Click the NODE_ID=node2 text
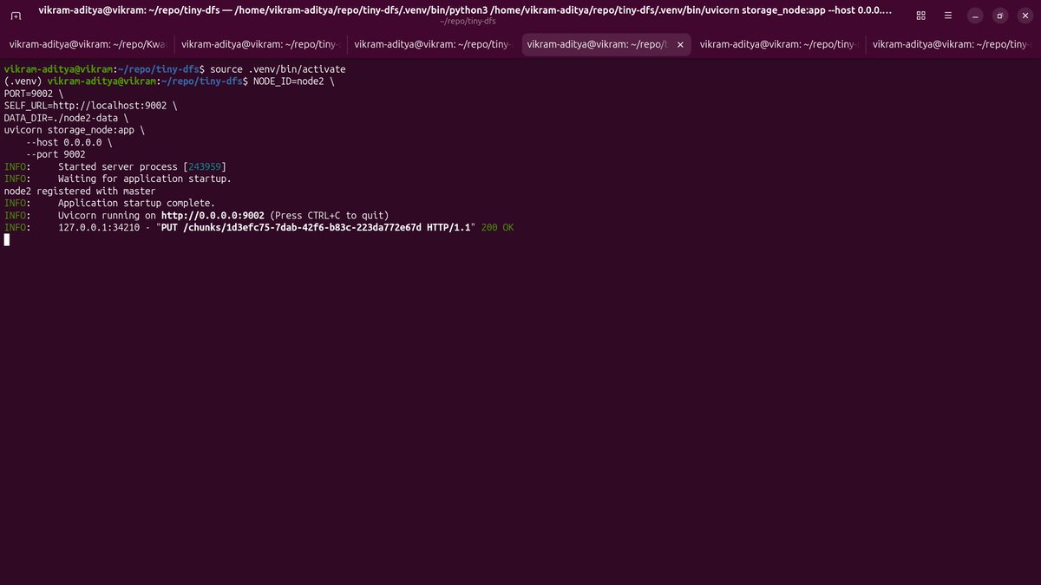The height and width of the screenshot is (585, 1041). 288,81
